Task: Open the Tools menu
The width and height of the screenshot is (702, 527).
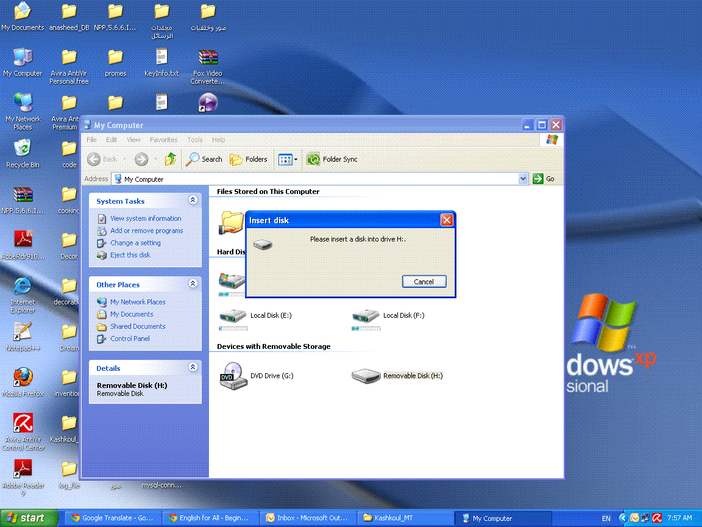Action: 195,139
